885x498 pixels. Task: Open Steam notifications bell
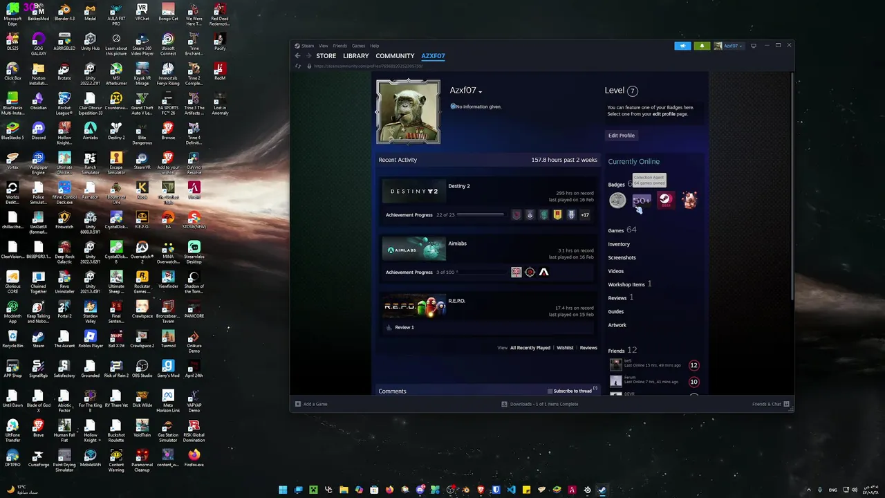click(x=702, y=46)
